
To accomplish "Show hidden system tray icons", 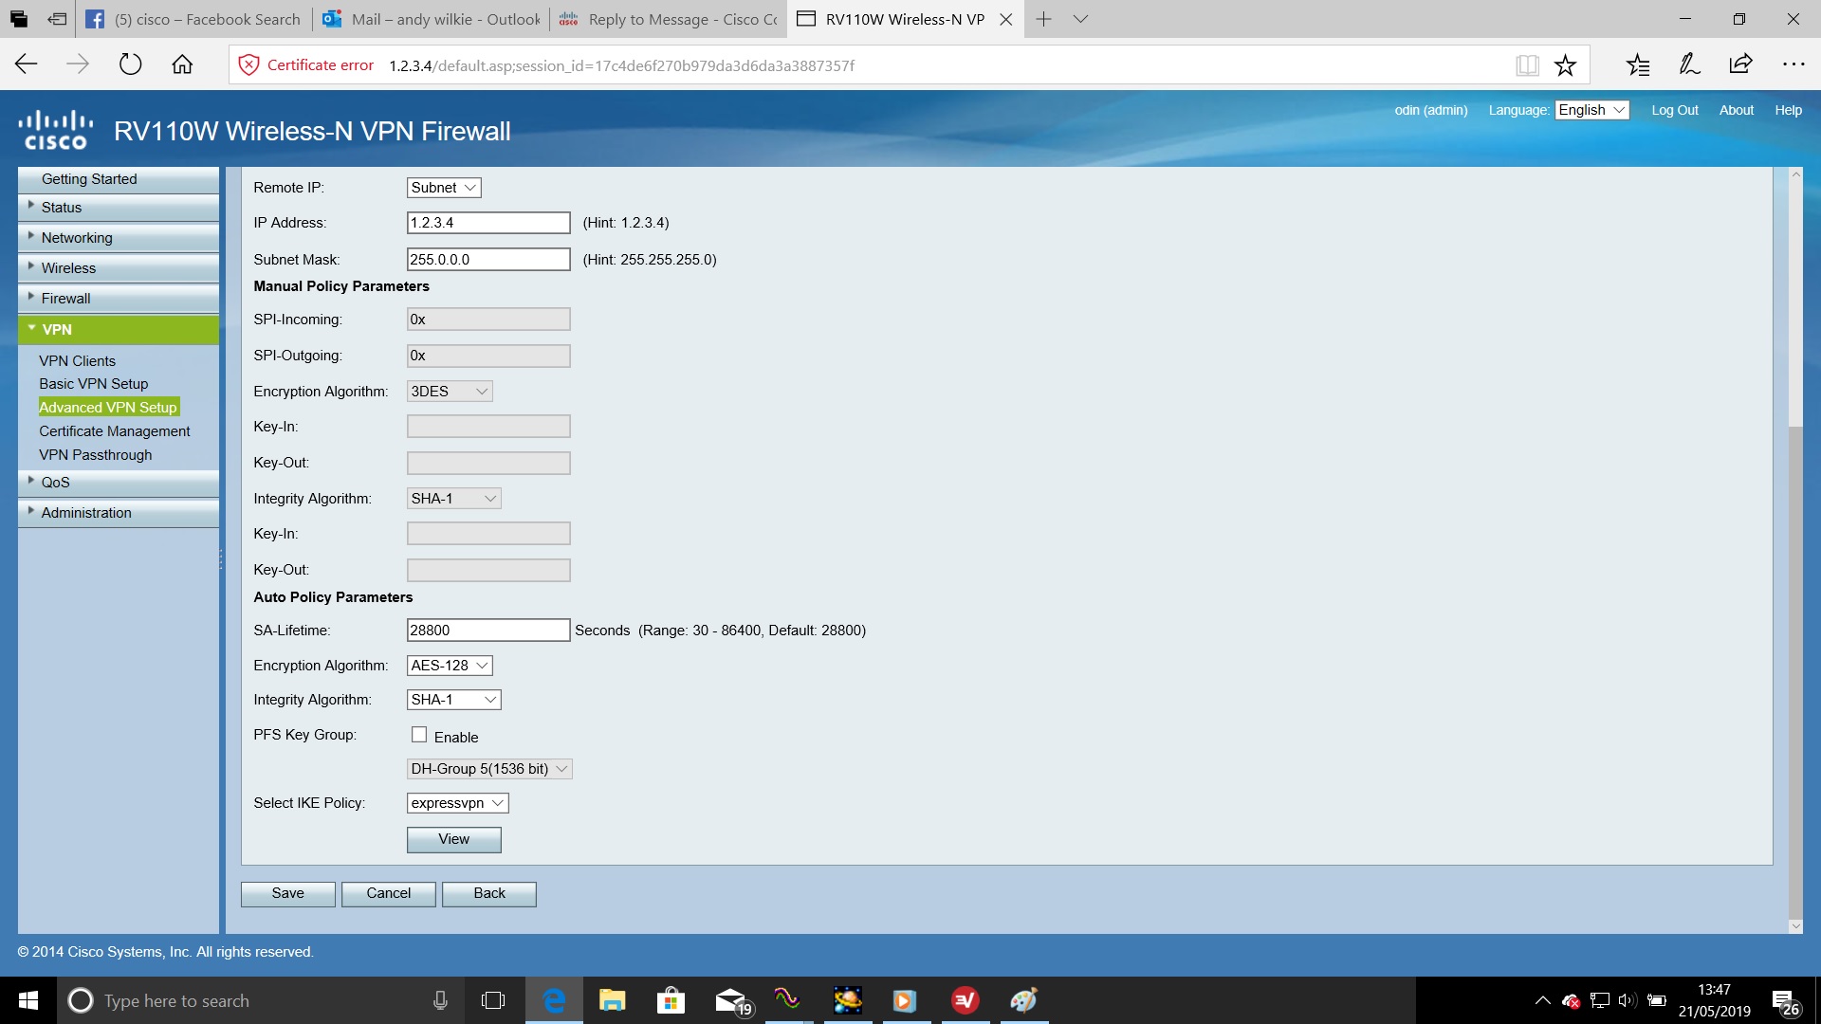I will [x=1542, y=1000].
